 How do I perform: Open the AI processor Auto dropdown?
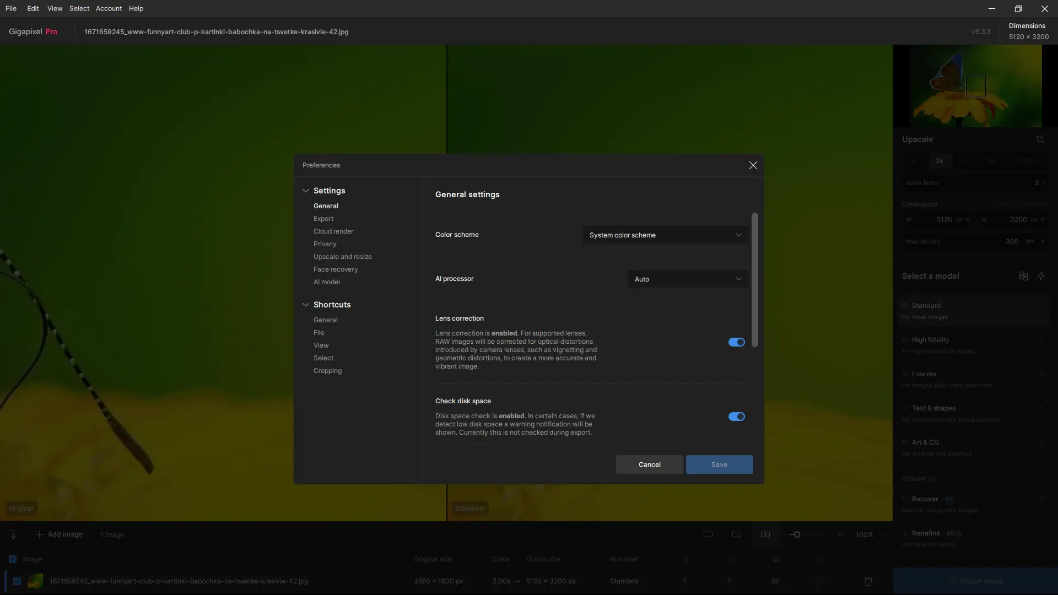coord(688,279)
